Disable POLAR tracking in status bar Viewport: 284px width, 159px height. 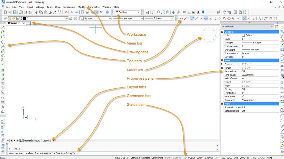click(191, 158)
